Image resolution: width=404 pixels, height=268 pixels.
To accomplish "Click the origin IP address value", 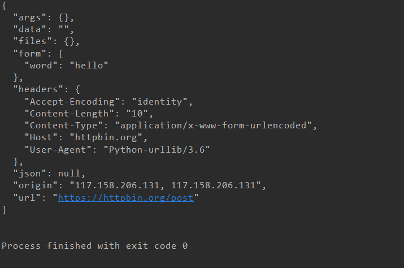I will pyautogui.click(x=166, y=185).
